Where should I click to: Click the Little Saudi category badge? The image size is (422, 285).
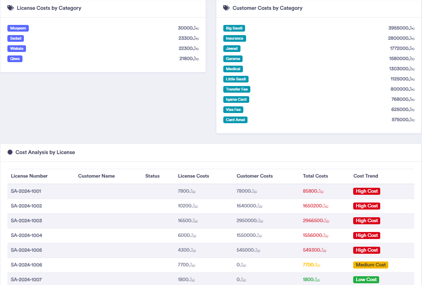[x=236, y=79]
